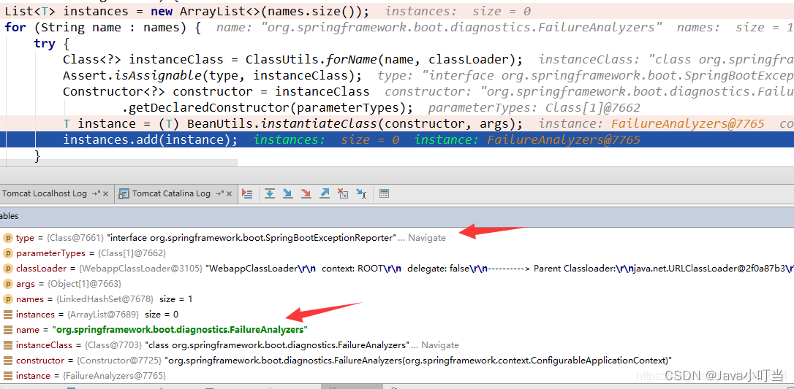Select the 'instances' ArrayList variable row

click(397, 315)
